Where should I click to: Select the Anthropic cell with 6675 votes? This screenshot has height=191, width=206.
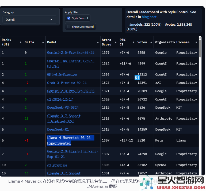[164, 119]
